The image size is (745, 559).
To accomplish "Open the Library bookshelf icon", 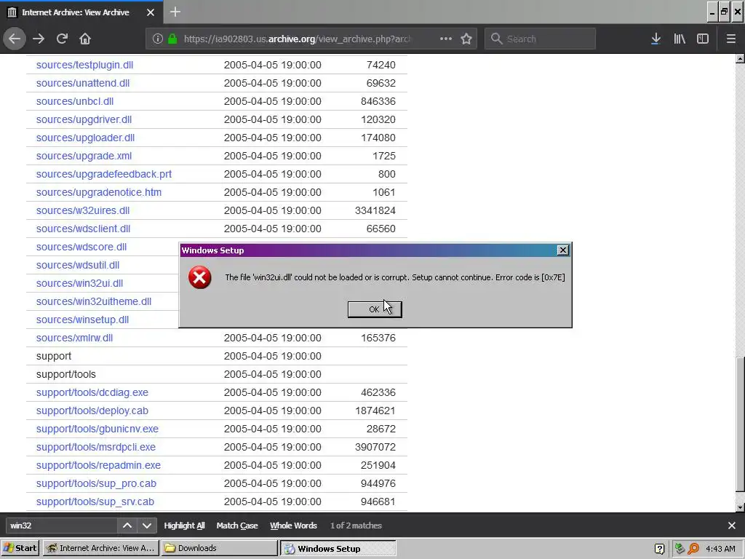I will (680, 39).
